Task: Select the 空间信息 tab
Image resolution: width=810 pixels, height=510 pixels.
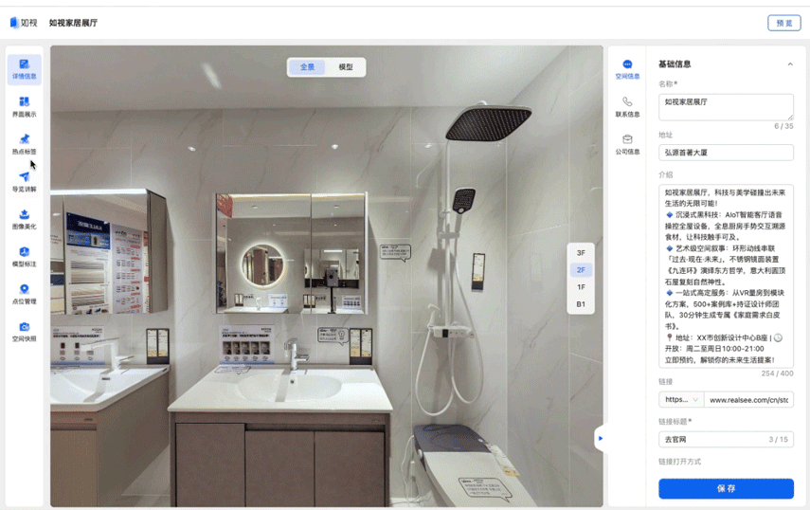Action: tap(627, 69)
